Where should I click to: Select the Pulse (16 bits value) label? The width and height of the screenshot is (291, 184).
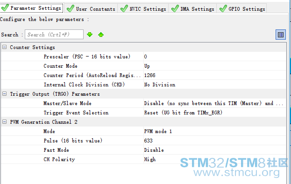point(73,141)
